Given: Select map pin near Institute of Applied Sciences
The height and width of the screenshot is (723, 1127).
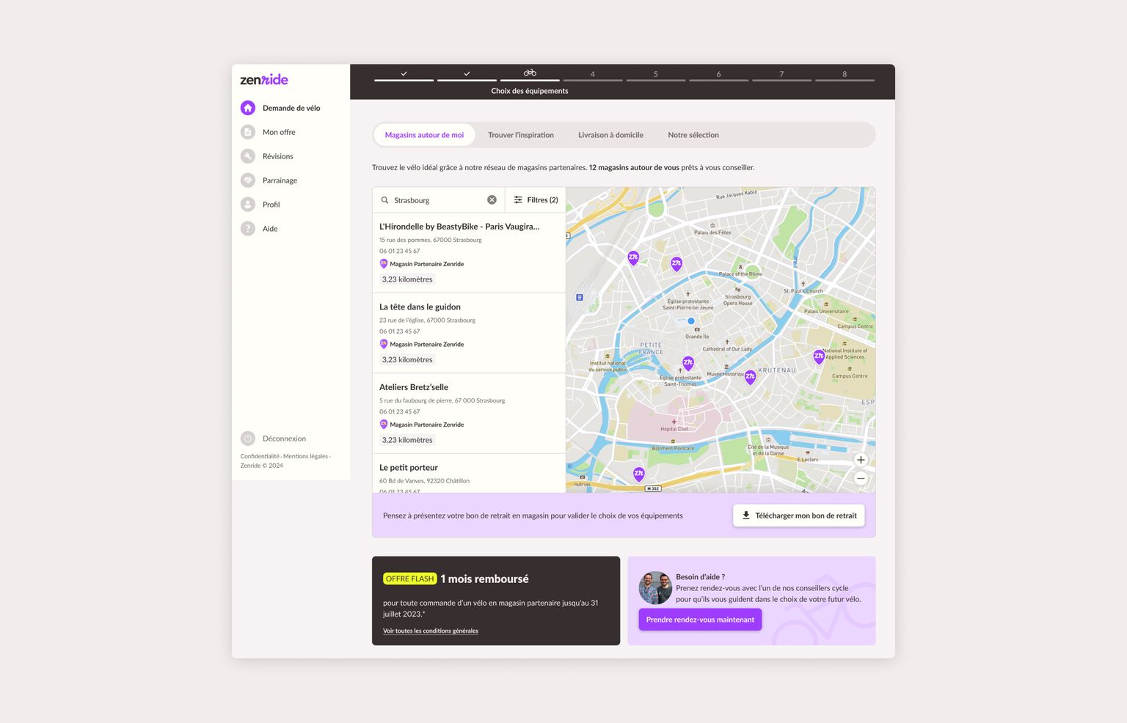Looking at the screenshot, I should pos(819,357).
